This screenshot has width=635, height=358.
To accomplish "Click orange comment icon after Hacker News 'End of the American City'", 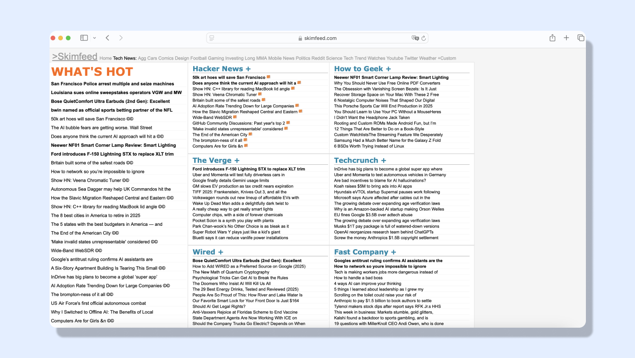I will pos(251,134).
